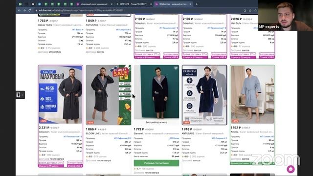
Task: Open the Men Style product title
Action: coord(245,23)
